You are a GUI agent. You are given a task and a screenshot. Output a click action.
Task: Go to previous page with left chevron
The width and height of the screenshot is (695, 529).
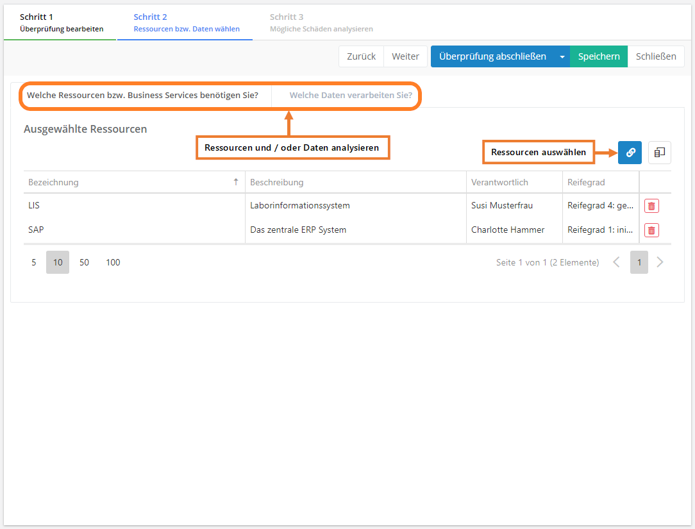[x=616, y=262]
